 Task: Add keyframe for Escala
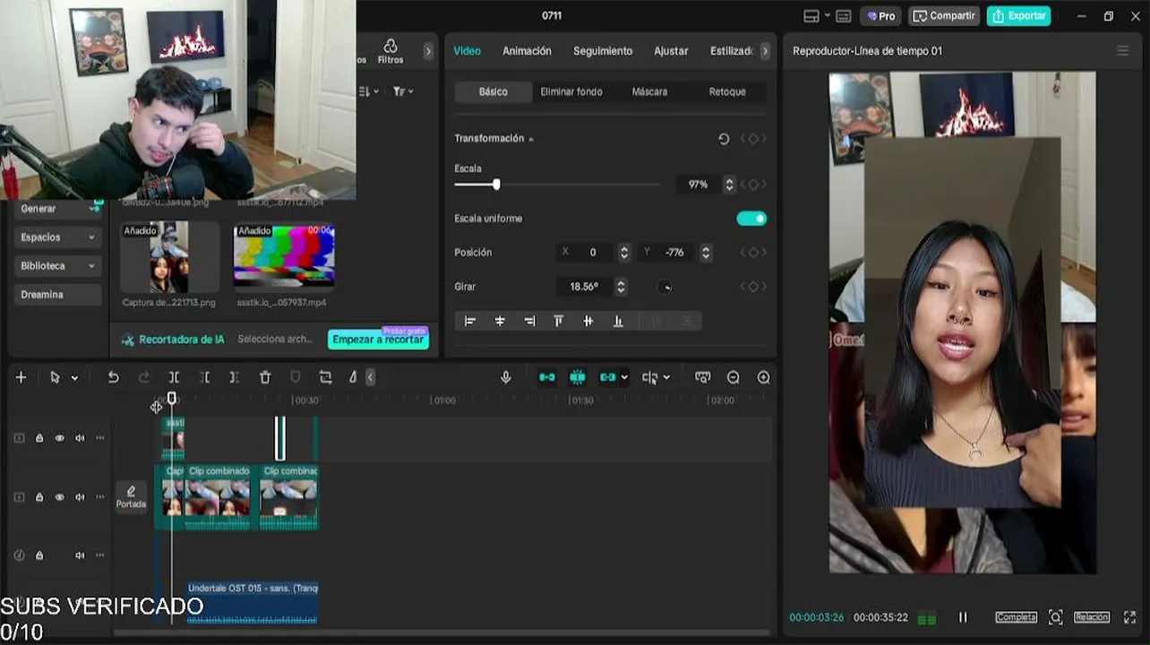(x=753, y=185)
